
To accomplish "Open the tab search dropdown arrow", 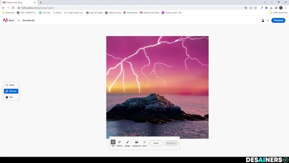I will pyautogui.click(x=265, y=2).
